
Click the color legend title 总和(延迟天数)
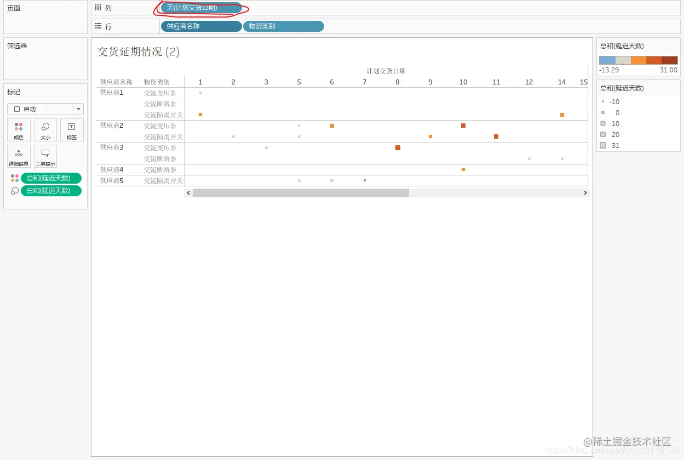622,46
